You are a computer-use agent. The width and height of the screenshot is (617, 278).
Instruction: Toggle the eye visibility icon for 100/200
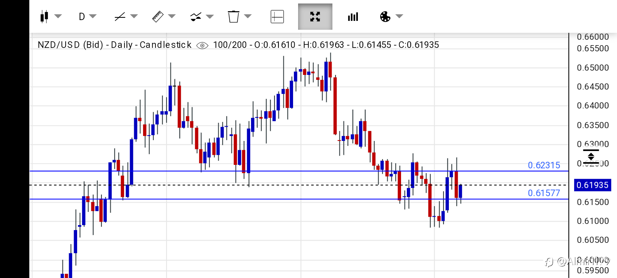202,46
